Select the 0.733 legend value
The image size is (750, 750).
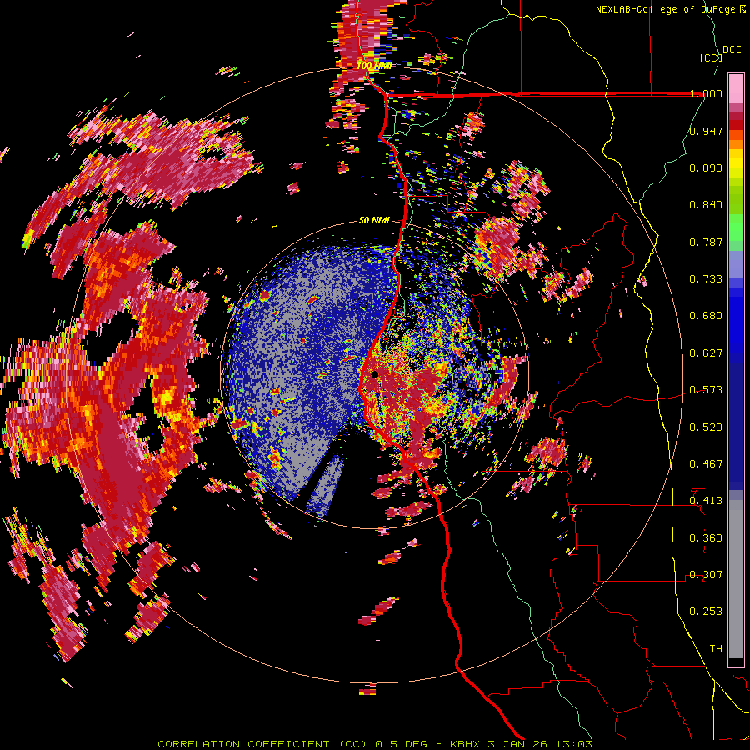(706, 279)
